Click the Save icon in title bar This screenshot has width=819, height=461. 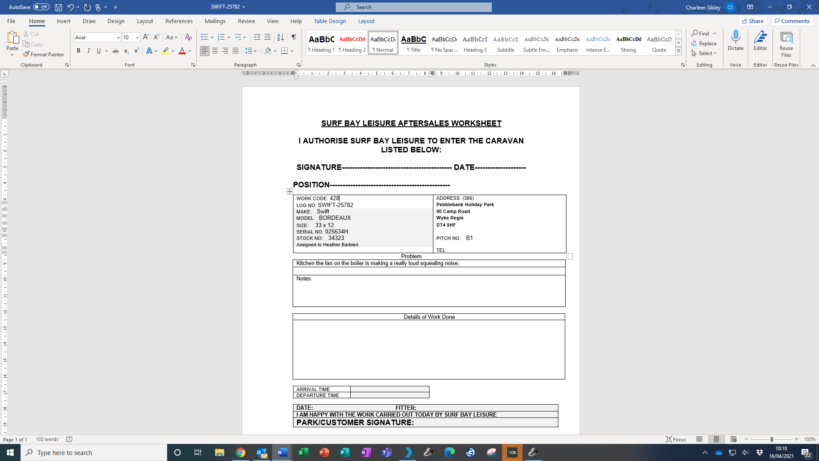58,7
